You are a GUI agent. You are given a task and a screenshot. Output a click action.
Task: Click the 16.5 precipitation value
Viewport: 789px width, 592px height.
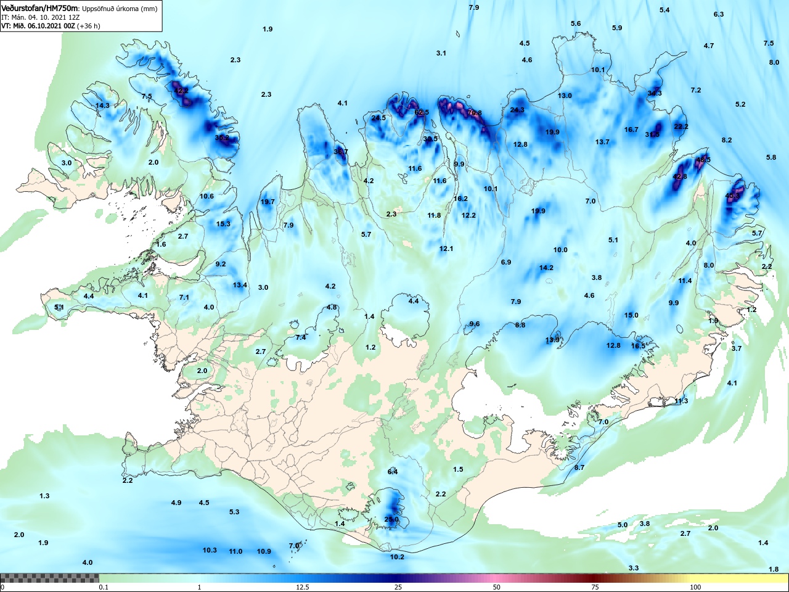tap(638, 346)
